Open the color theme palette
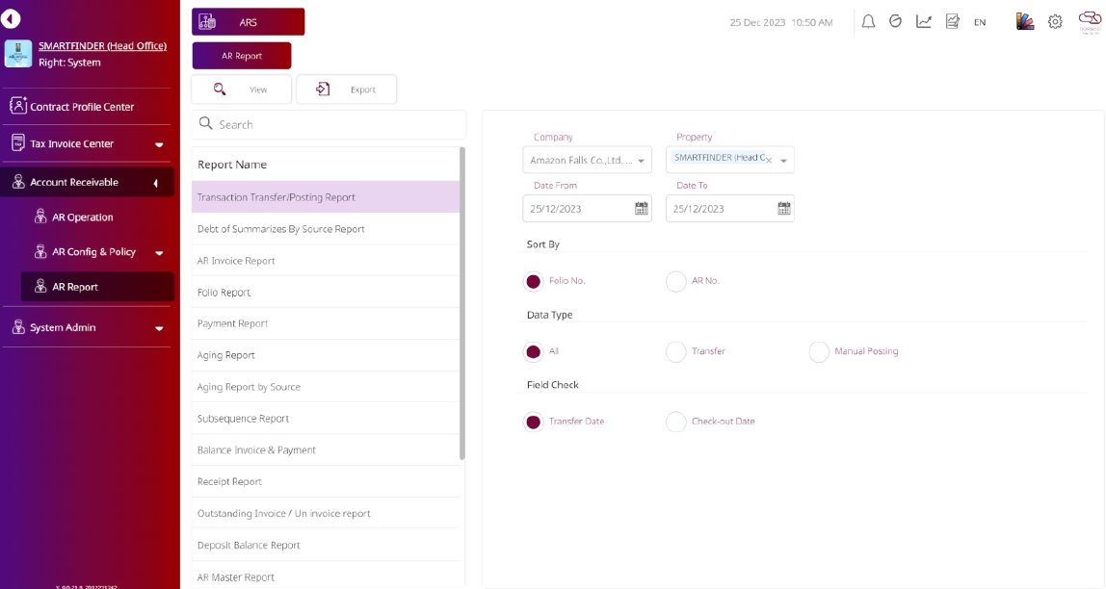This screenshot has height=589, width=1106. click(x=1025, y=22)
